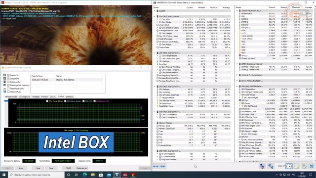This screenshot has width=316, height=178.
Task: Switch to Powers tab
Action: click(x=44, y=97)
